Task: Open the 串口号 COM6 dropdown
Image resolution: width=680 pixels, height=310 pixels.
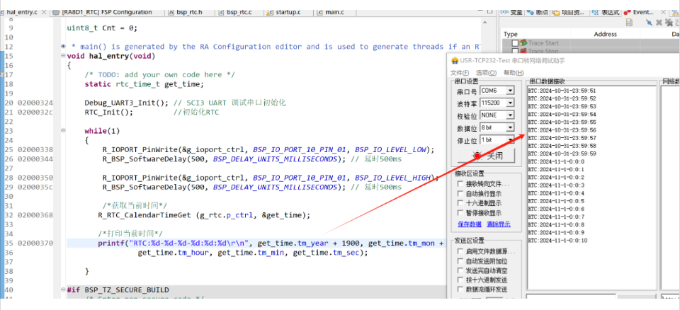Action: [510, 91]
